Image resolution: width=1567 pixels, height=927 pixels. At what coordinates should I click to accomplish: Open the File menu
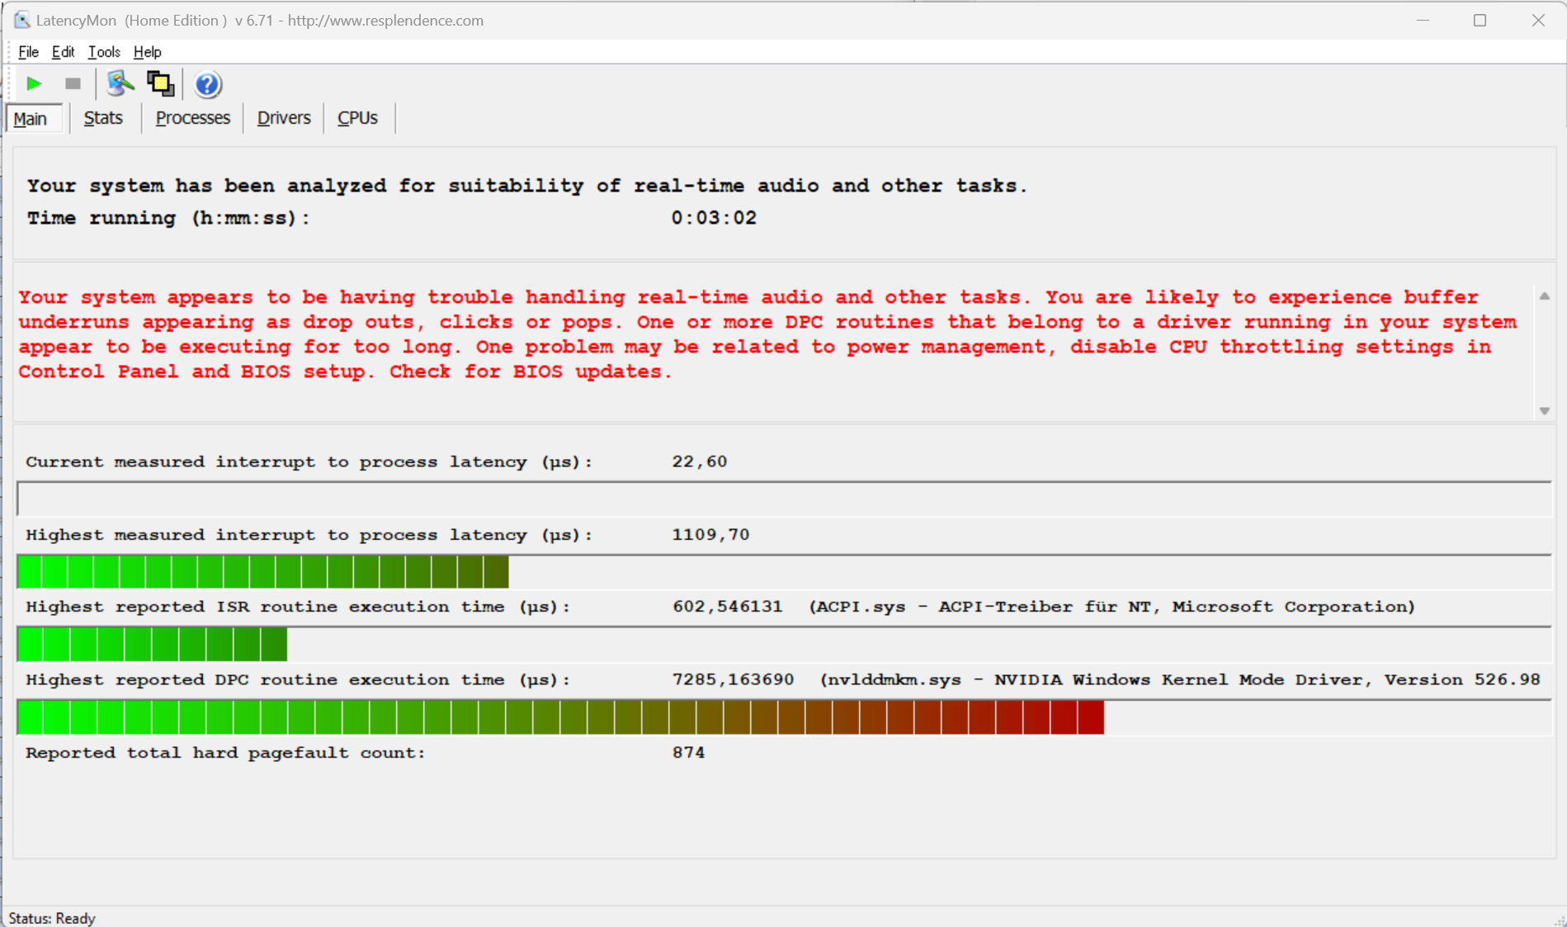pyautogui.click(x=28, y=52)
